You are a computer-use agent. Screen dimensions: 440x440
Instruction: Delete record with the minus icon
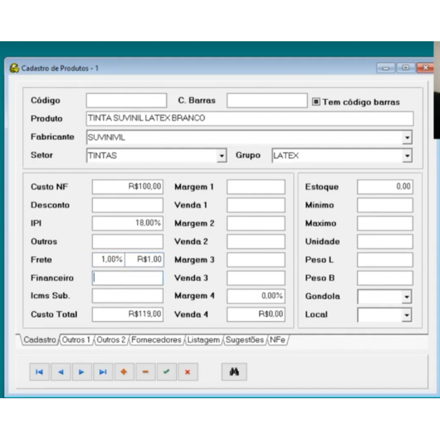click(145, 372)
